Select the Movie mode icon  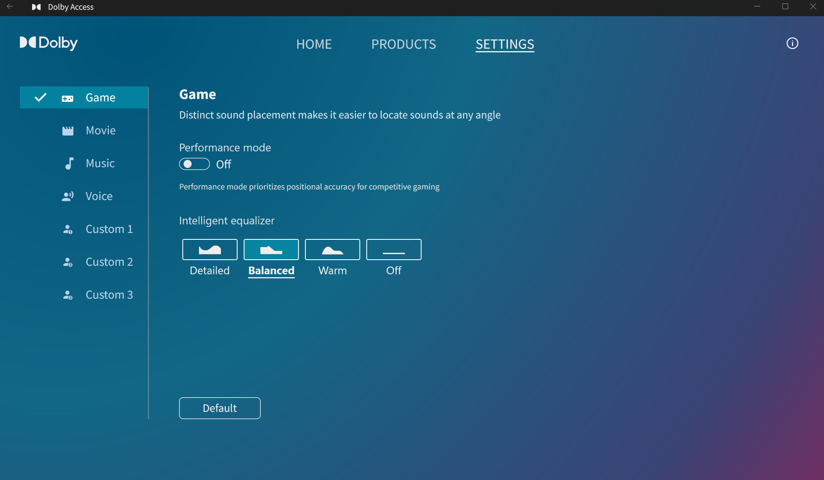(68, 130)
